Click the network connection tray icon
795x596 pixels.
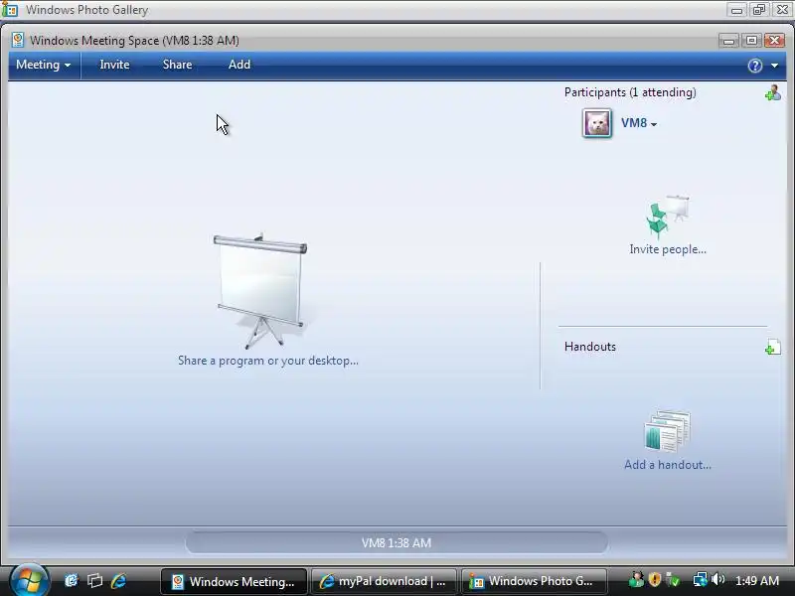point(701,579)
